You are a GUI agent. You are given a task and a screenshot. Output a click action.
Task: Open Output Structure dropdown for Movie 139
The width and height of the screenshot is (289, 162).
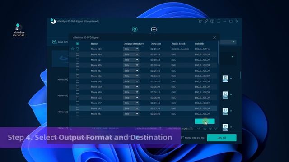pyautogui.click(x=131, y=87)
